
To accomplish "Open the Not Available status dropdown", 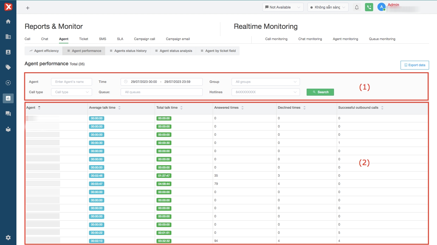I will [283, 7].
